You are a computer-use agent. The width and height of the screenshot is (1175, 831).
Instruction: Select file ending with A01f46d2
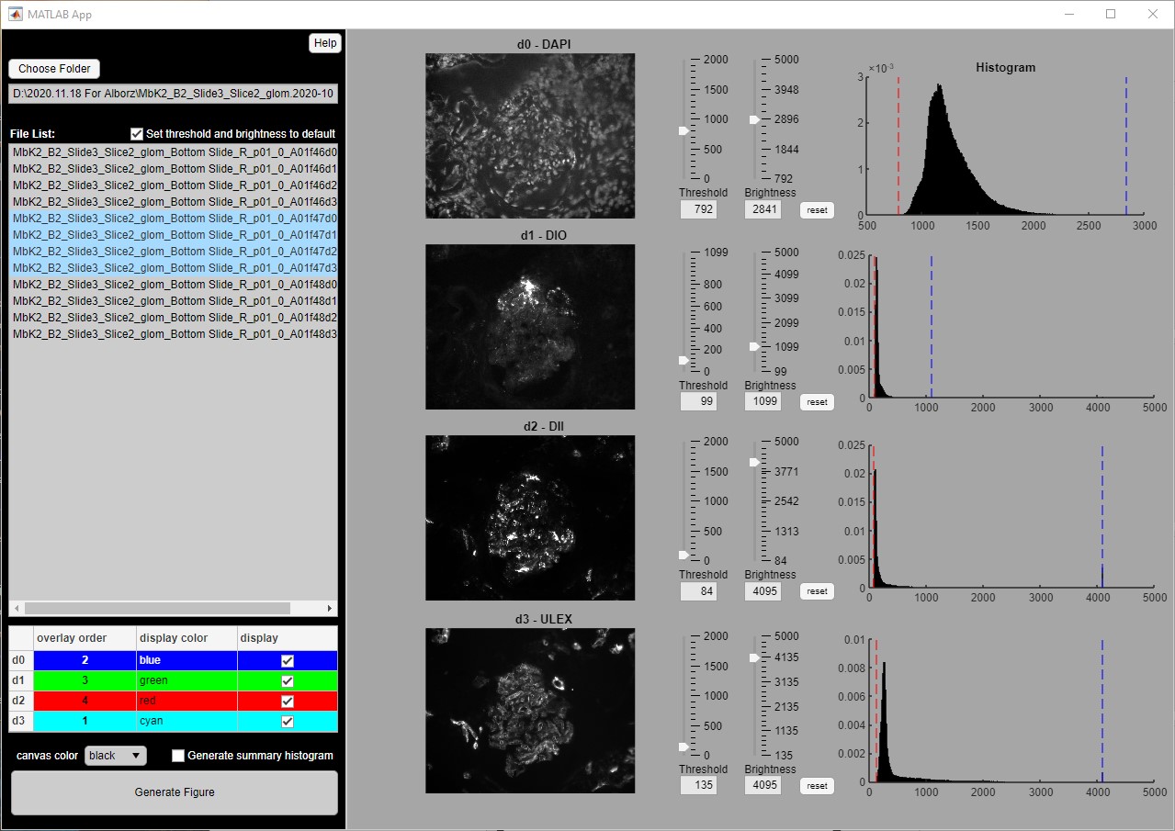tap(174, 185)
